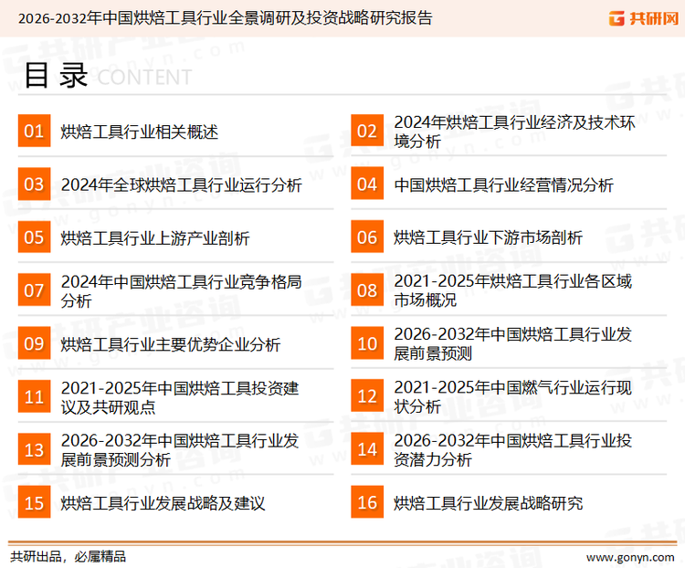Open chapter 13 发展前景预测分析 entry

180,450
